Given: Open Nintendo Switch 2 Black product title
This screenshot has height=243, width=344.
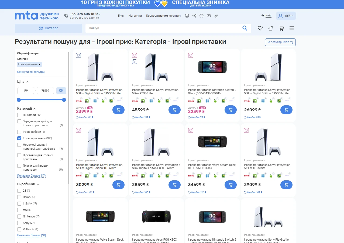Looking at the screenshot, I should point(212,92).
